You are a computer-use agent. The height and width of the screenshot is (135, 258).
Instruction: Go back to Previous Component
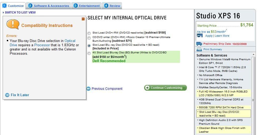click(107, 89)
